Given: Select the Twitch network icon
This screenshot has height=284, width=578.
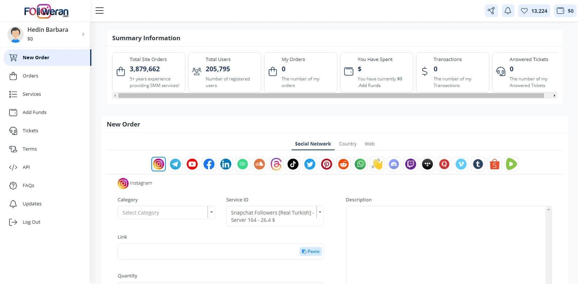Looking at the screenshot, I should point(411,164).
